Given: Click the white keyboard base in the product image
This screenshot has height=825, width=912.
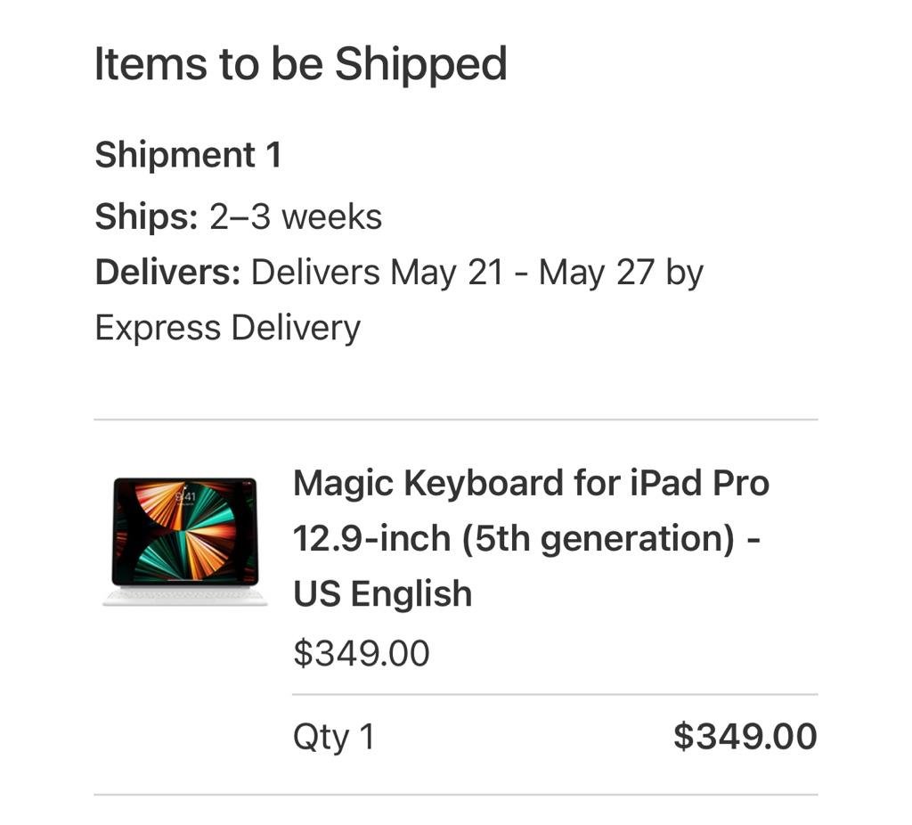Looking at the screenshot, I should point(185,597).
